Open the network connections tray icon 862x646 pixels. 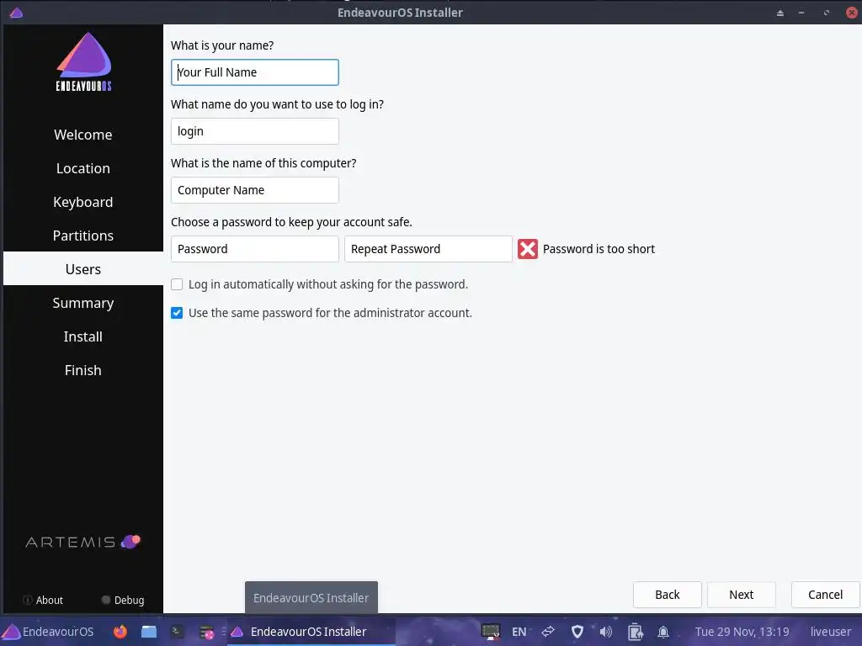tap(548, 632)
